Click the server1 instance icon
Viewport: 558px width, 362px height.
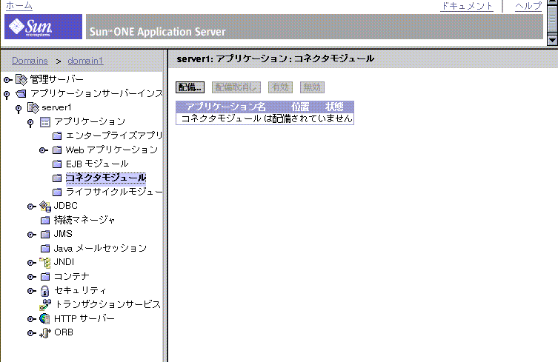pyautogui.click(x=33, y=108)
